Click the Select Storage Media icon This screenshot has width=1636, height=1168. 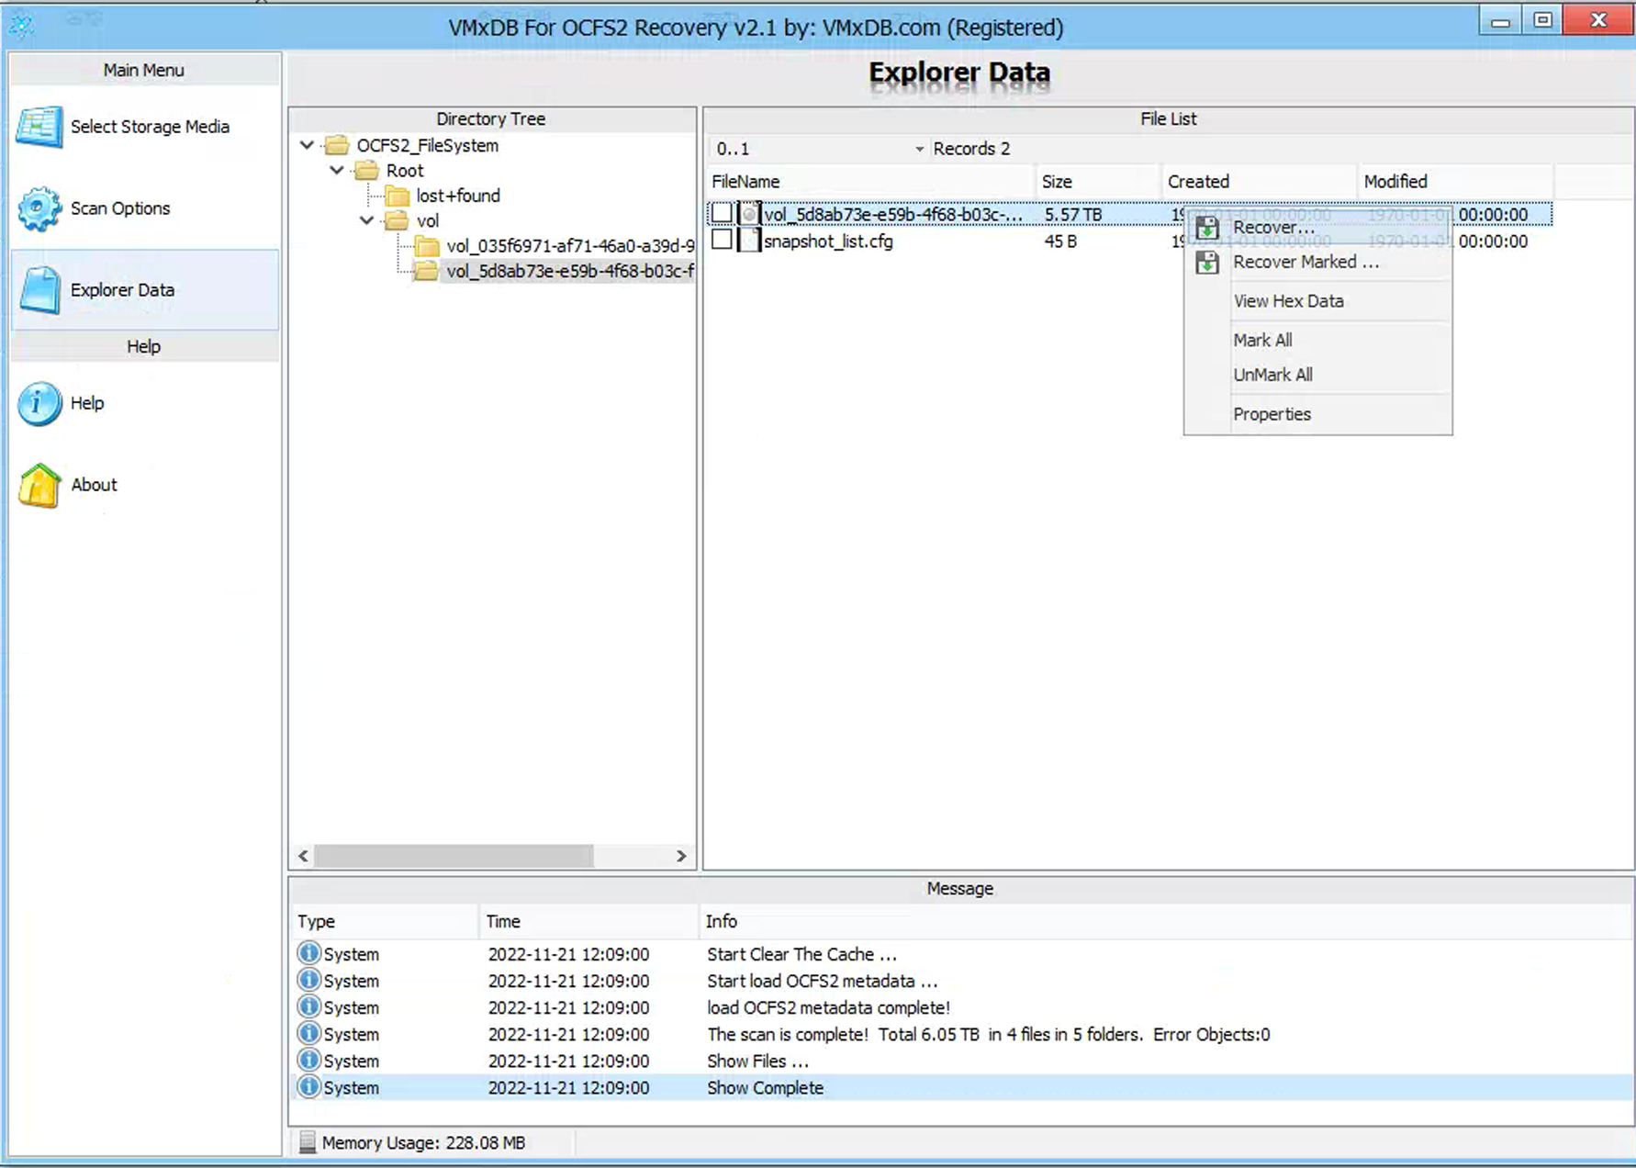click(x=39, y=127)
